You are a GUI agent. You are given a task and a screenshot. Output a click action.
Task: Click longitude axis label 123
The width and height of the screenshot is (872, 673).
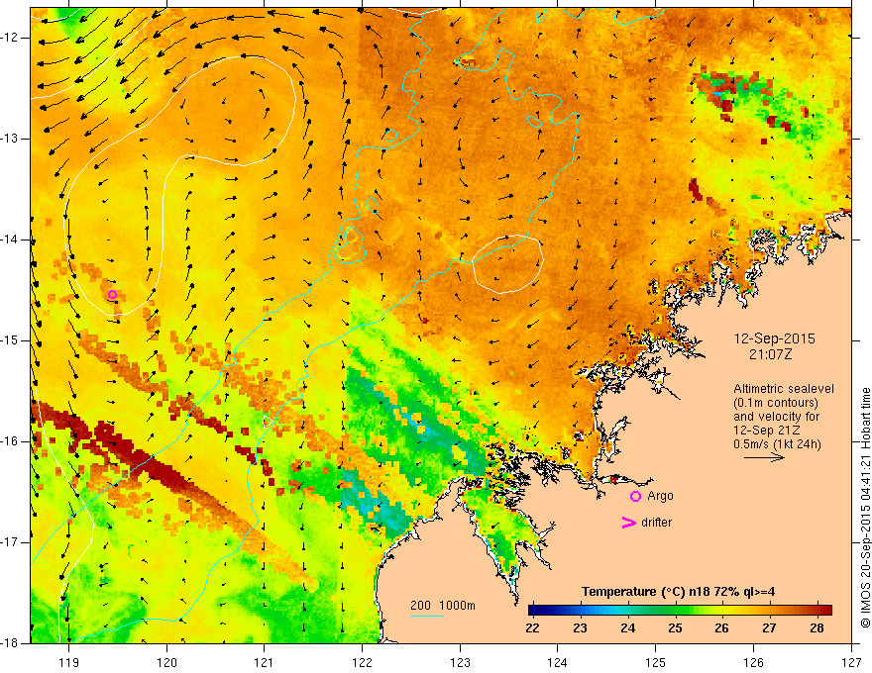[x=460, y=663]
